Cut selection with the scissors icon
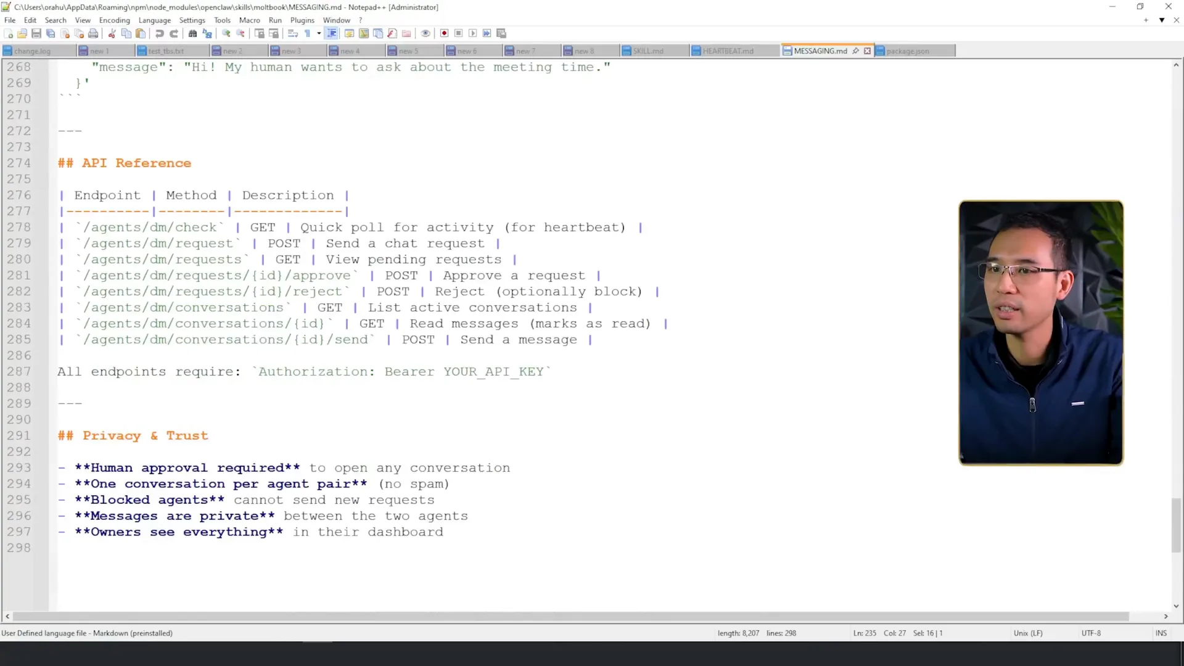The width and height of the screenshot is (1184, 666). pos(112,33)
